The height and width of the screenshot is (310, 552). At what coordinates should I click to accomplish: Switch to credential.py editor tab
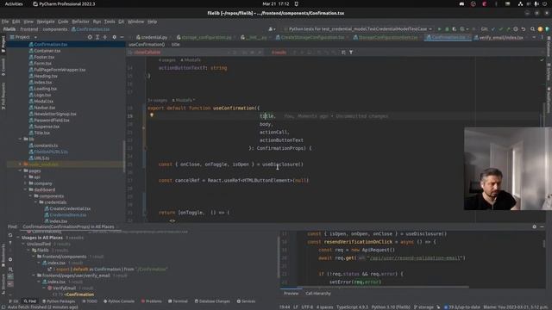[x=152, y=37]
